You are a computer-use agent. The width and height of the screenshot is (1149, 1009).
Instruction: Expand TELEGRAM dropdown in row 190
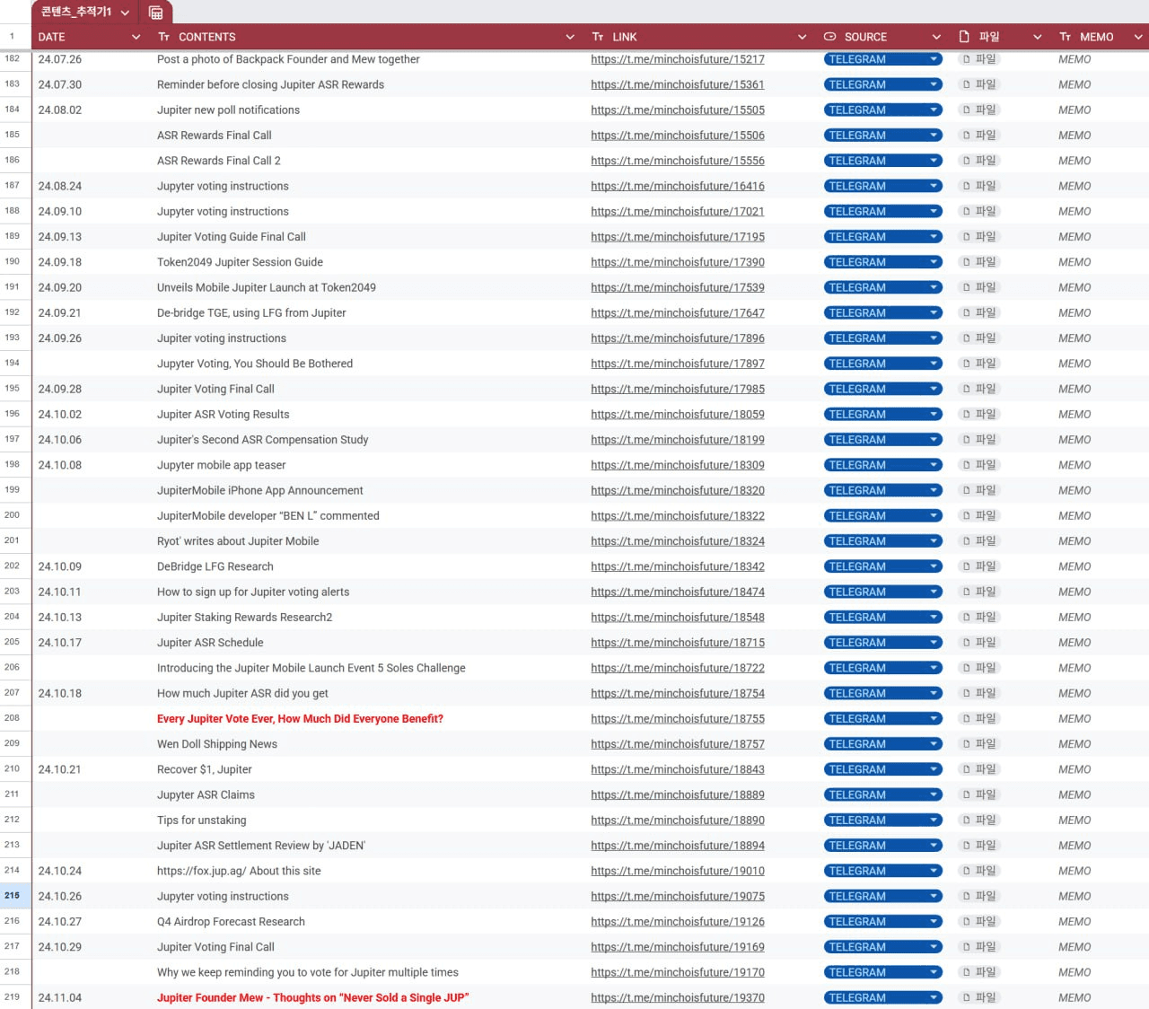pyautogui.click(x=934, y=262)
